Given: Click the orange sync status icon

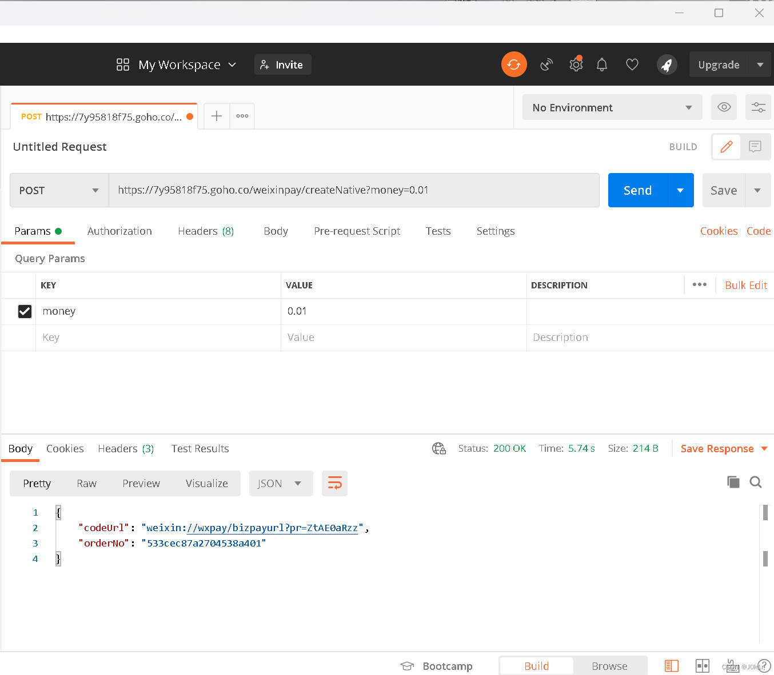Looking at the screenshot, I should coord(514,64).
